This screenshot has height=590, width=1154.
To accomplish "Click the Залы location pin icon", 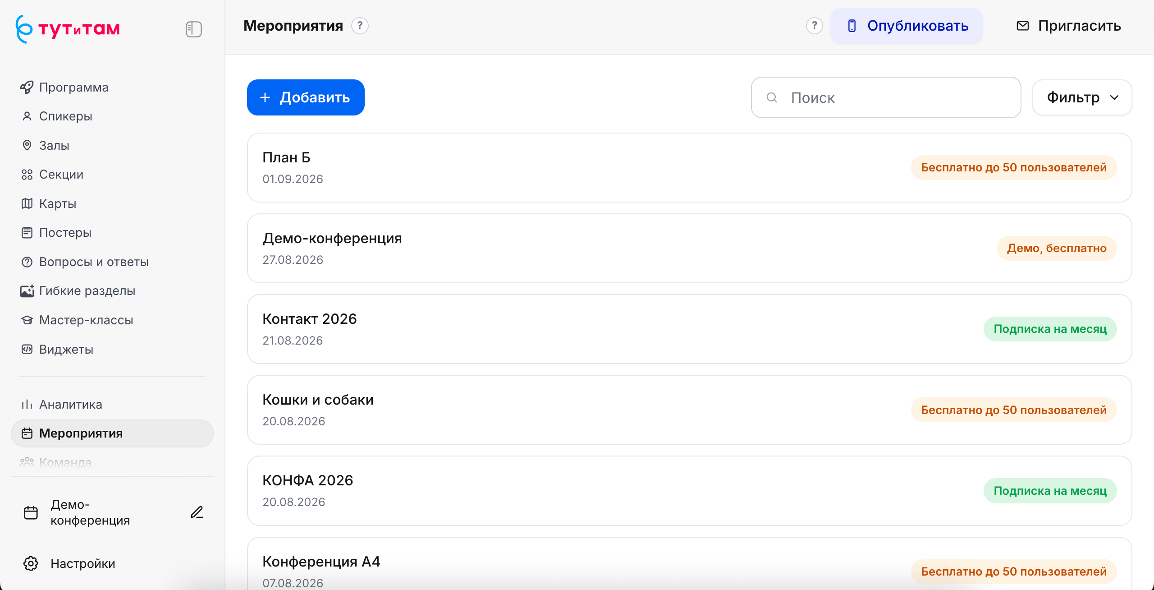I will tap(27, 145).
